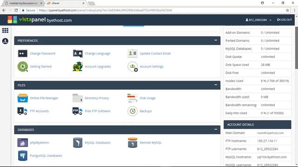The image size is (298, 167).
Task: Open the Online File Manager link
Action: [x=44, y=98]
